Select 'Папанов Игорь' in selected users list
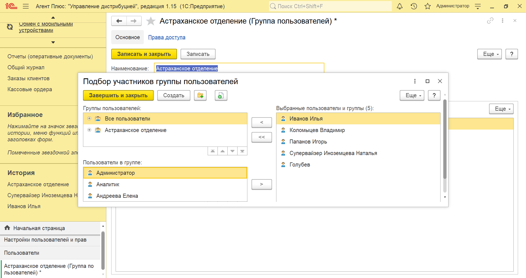 pyautogui.click(x=308, y=142)
